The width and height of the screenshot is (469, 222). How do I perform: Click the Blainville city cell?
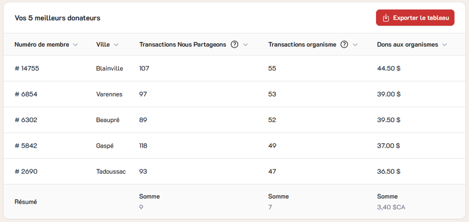pyautogui.click(x=110, y=68)
